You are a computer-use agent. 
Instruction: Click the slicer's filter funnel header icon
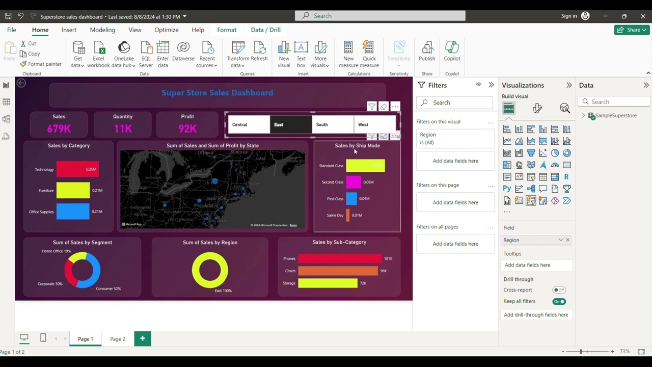[x=372, y=107]
